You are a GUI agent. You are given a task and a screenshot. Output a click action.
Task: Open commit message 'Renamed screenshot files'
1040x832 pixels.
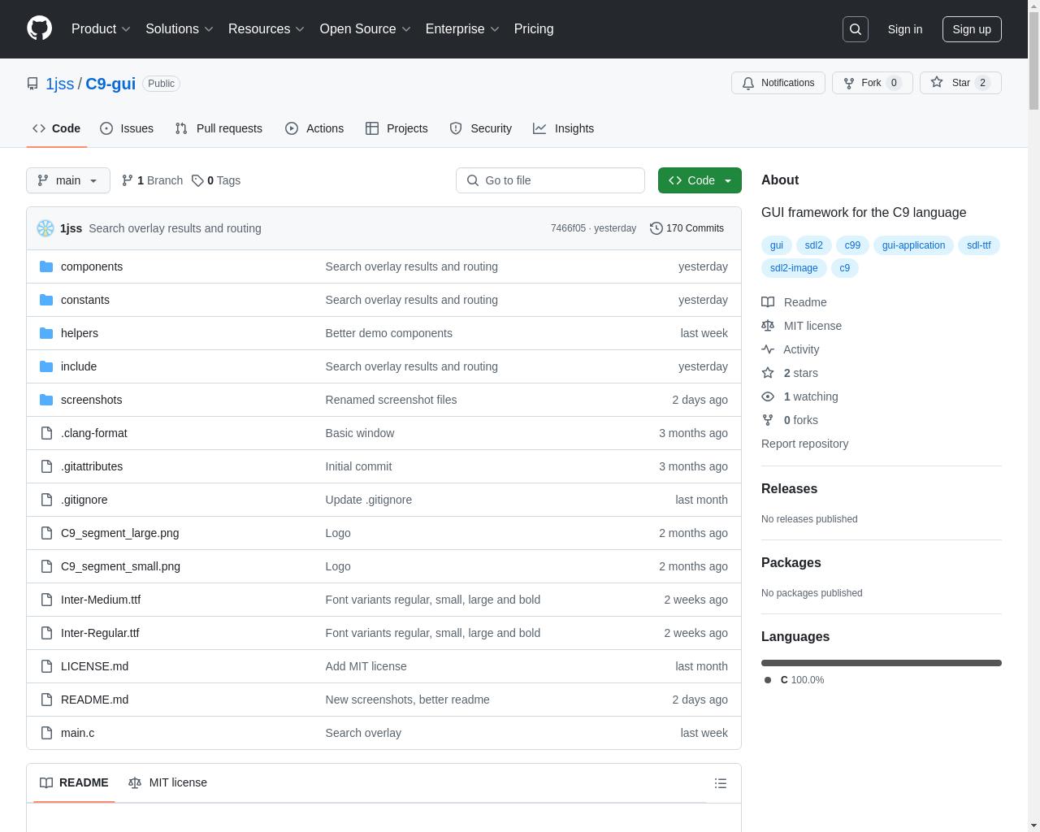coord(391,400)
